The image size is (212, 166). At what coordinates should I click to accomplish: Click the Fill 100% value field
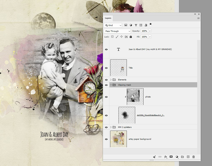[144, 37]
